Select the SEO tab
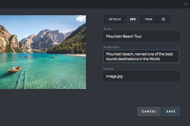 point(133,19)
